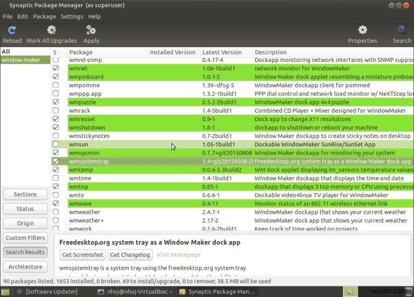
Task: Click the Get Screenshot button
Action: click(x=83, y=254)
